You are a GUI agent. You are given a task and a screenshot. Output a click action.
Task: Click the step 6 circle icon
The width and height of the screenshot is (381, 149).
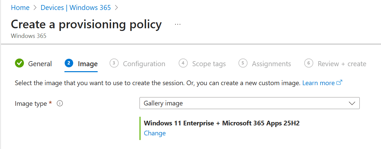[309, 63]
